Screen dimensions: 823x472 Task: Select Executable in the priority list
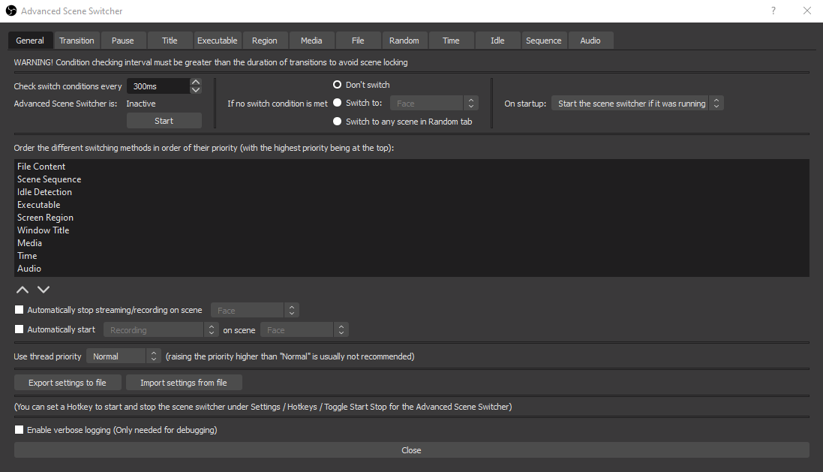coord(411,205)
